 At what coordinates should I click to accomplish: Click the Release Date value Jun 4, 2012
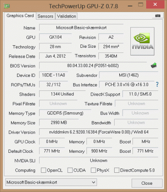(x=55, y=56)
